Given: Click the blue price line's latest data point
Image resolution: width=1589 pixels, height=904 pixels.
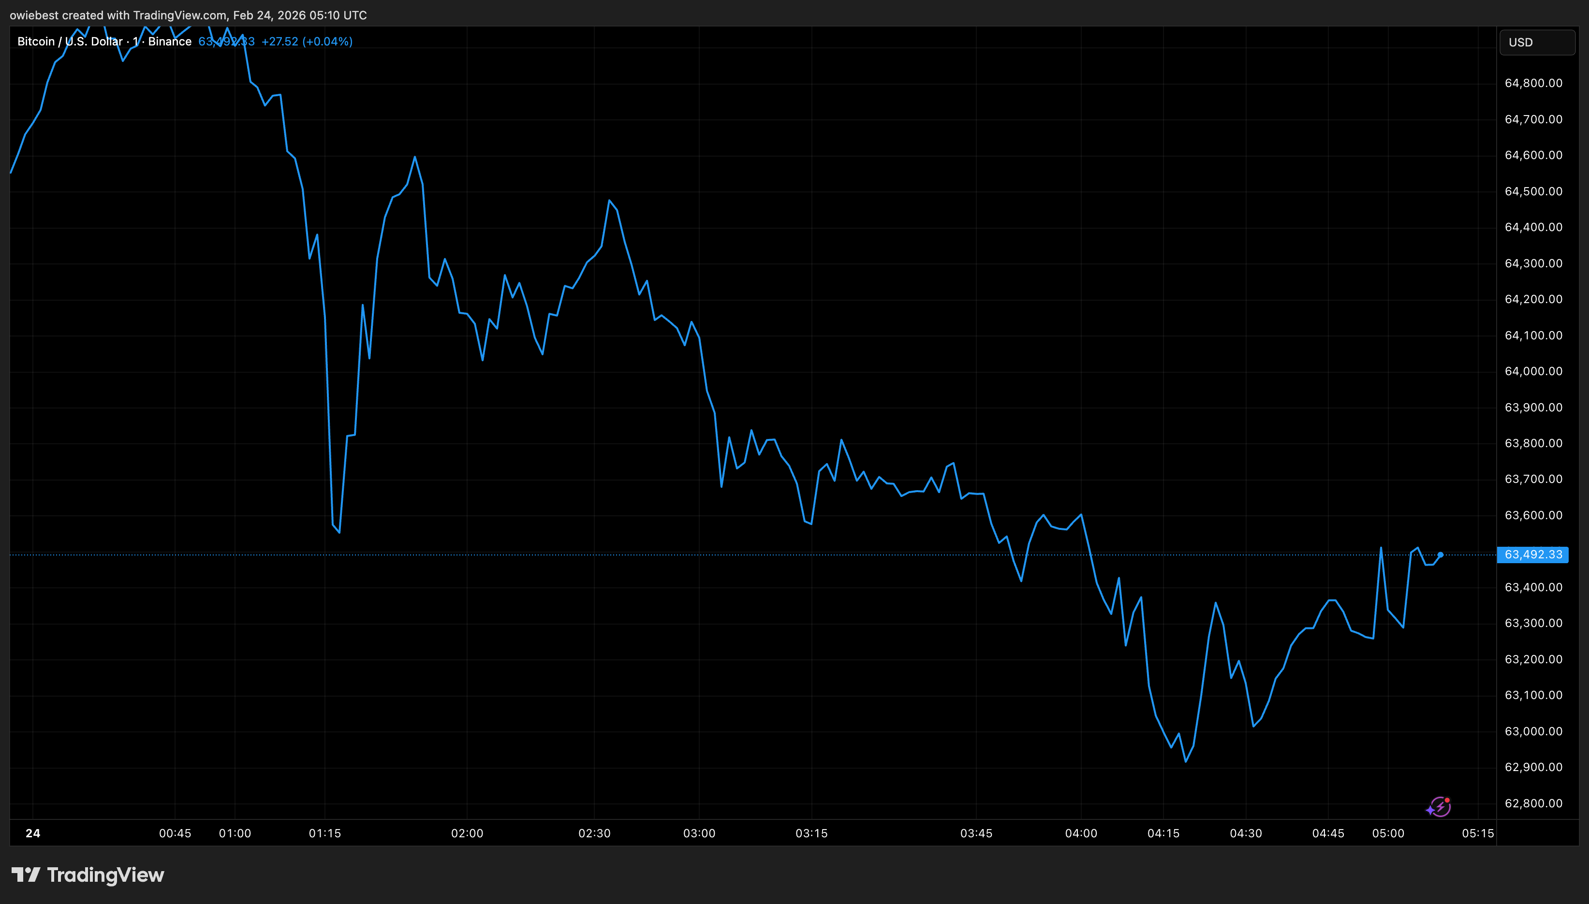Looking at the screenshot, I should point(1441,554).
